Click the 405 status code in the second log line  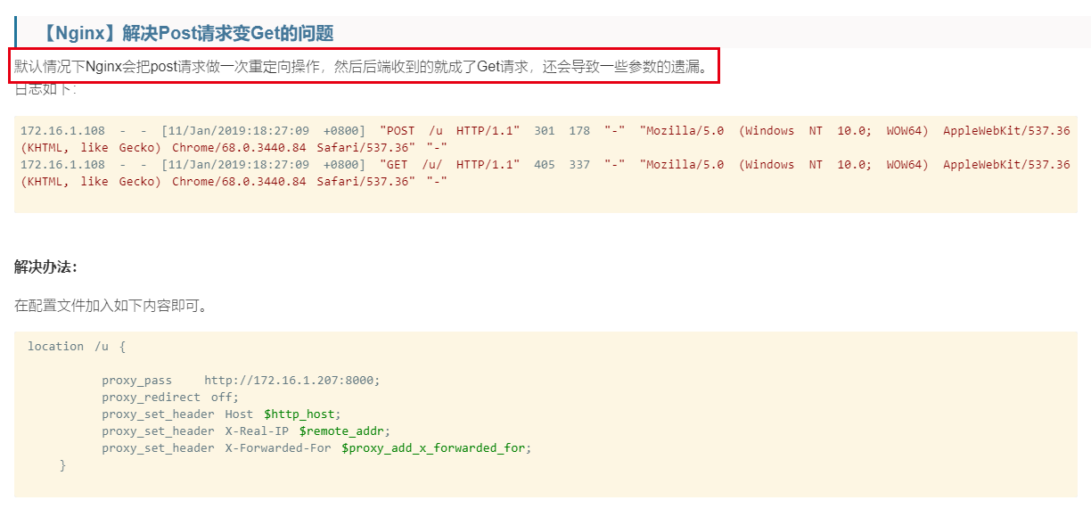coord(544,164)
